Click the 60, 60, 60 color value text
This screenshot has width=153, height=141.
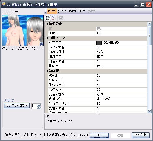[x=111, y=43]
